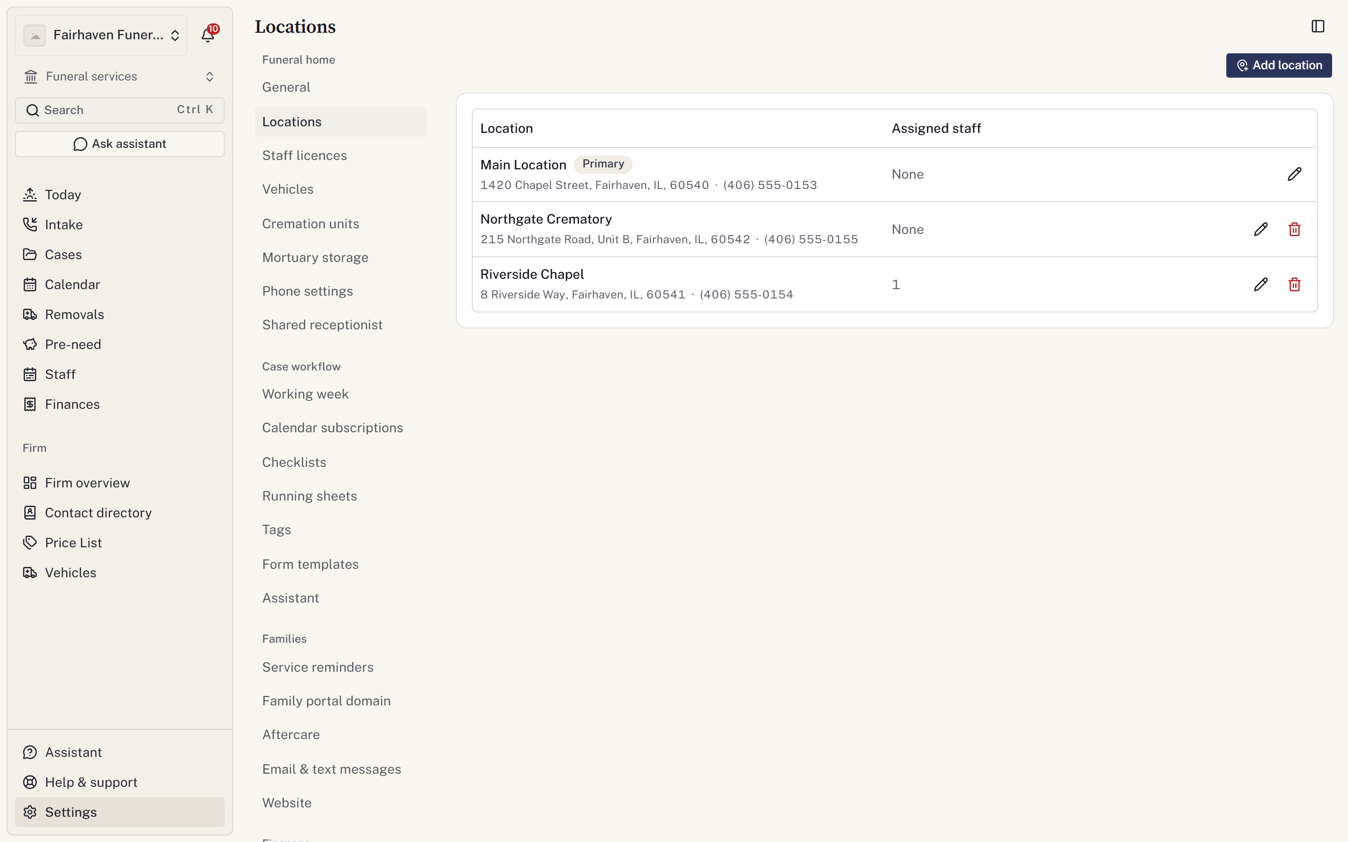Open Pre-need page
The width and height of the screenshot is (1348, 842).
point(120,344)
